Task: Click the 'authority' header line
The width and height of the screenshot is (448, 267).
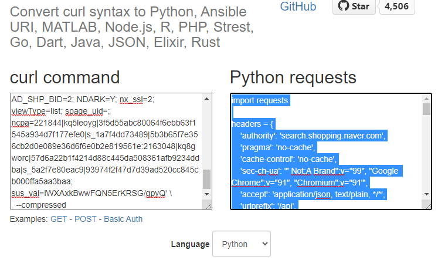Action: (313, 136)
